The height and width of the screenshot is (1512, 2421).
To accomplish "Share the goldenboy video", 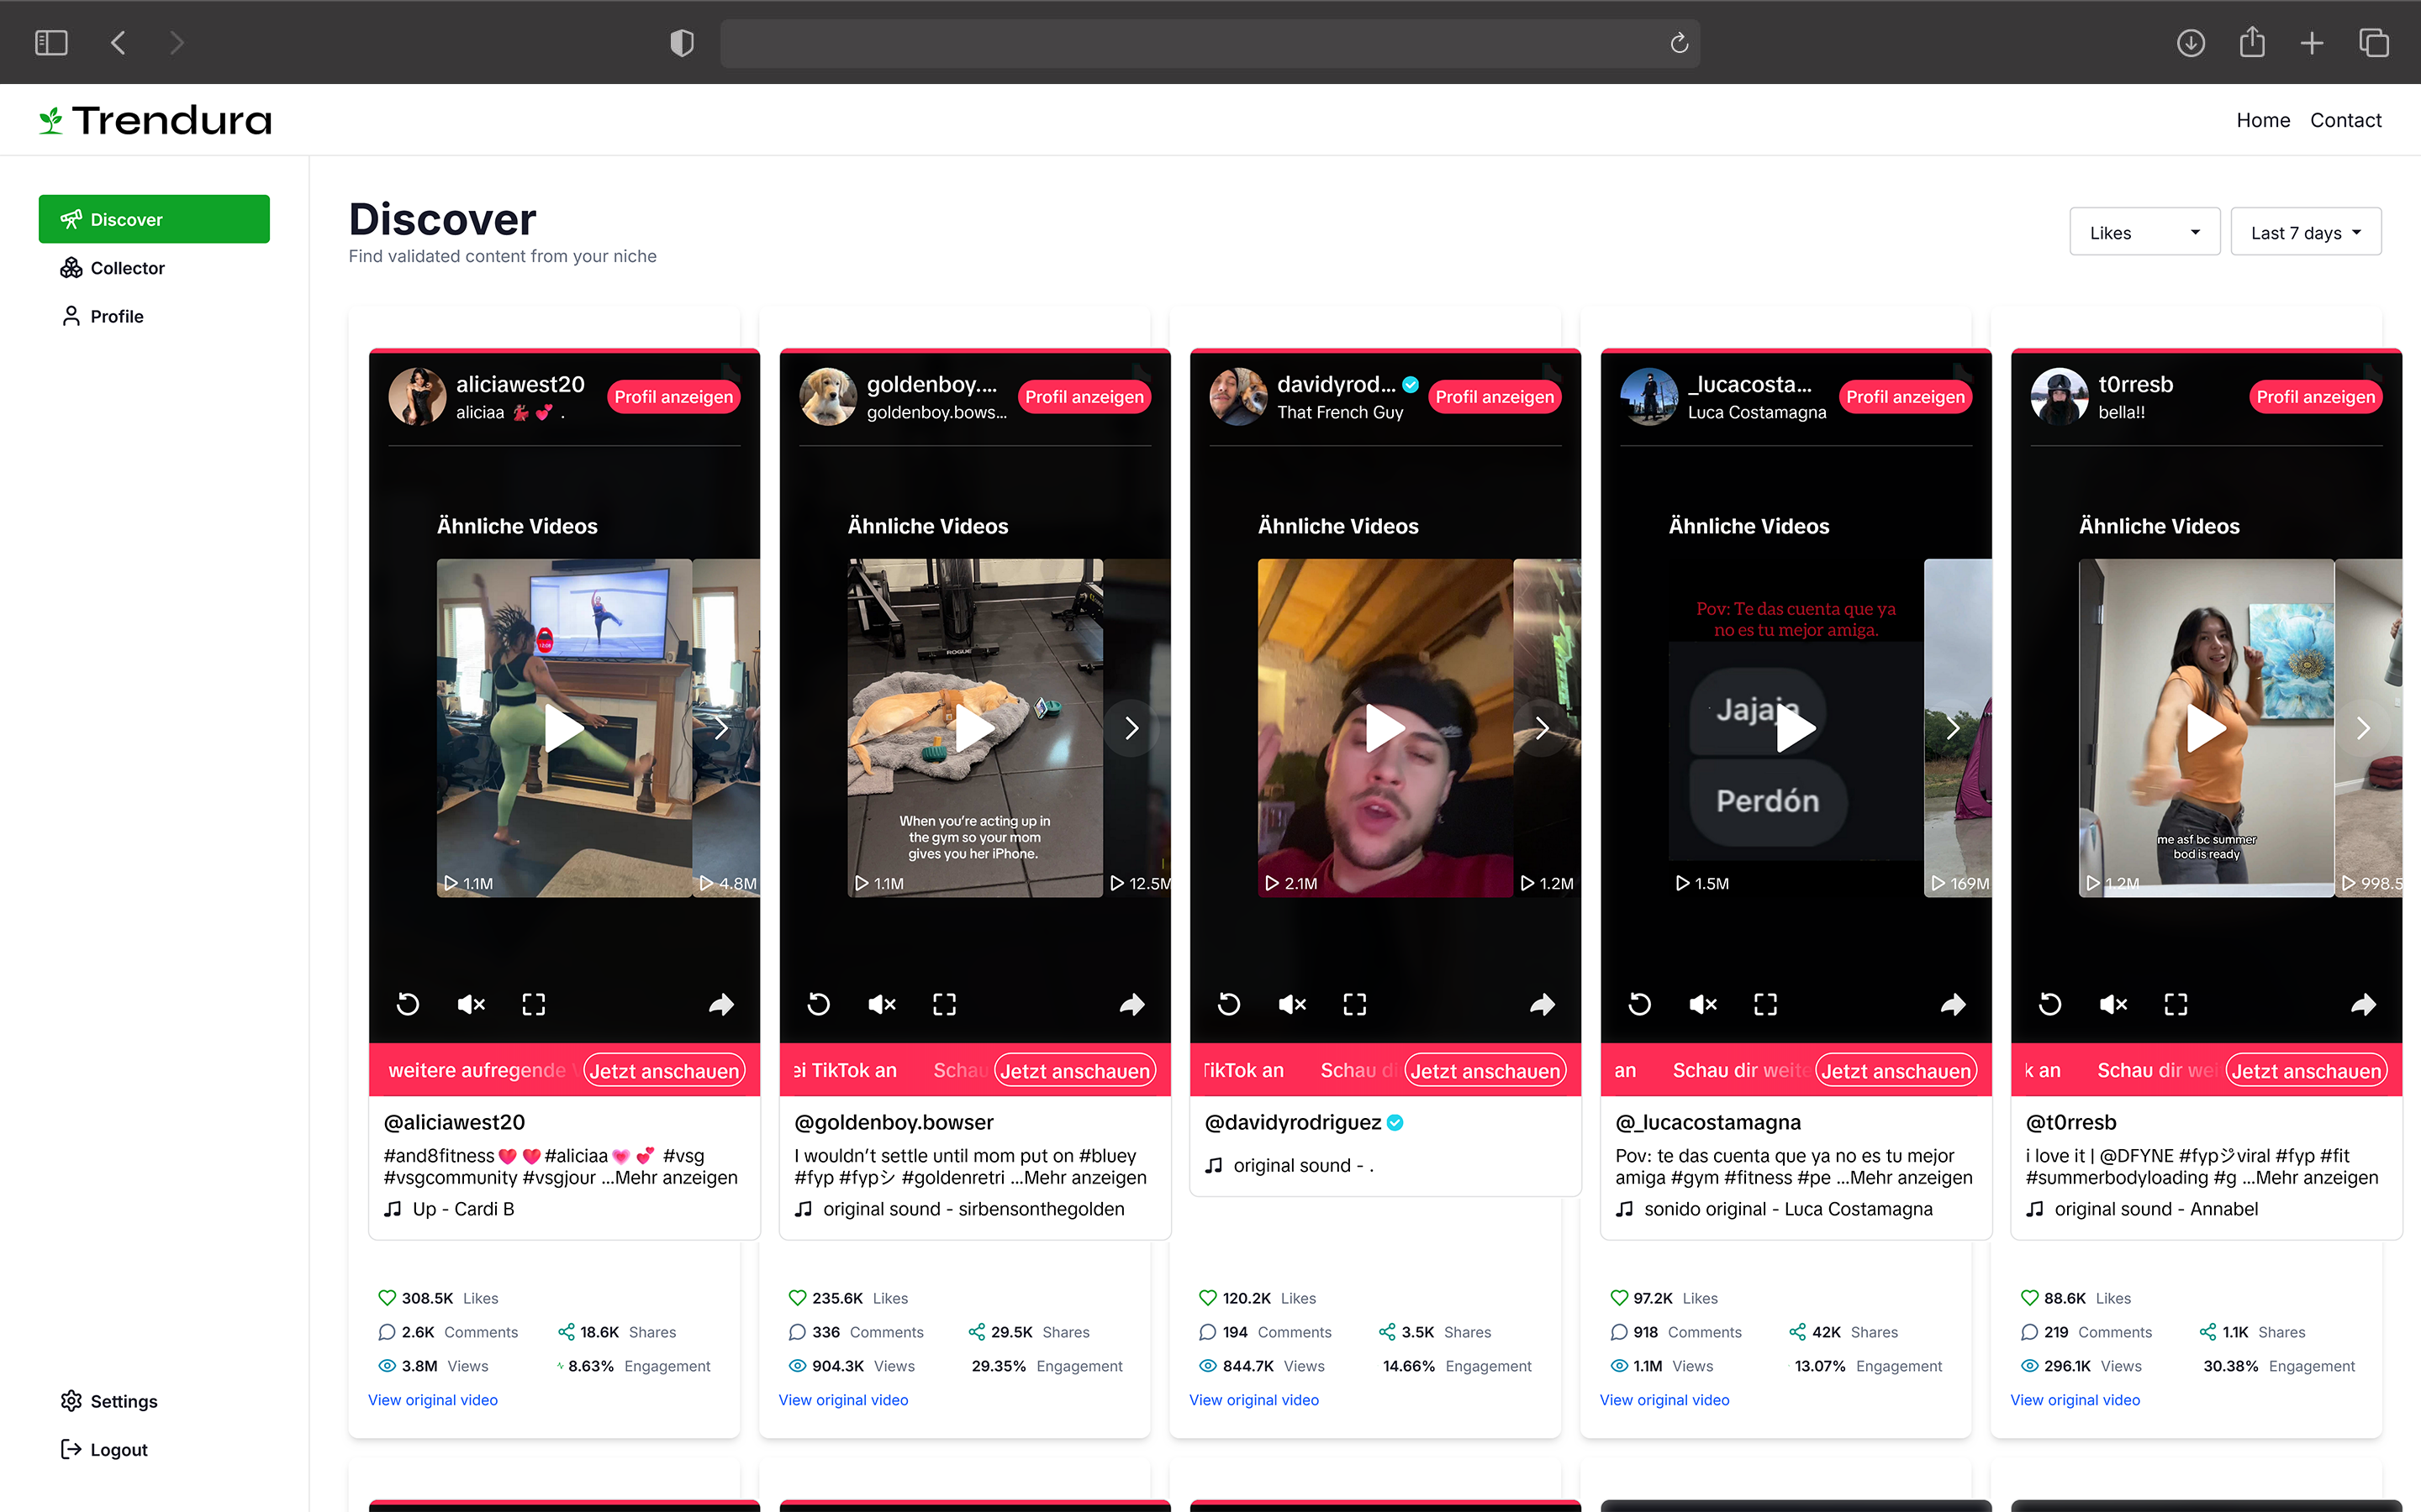I will pyautogui.click(x=1131, y=1004).
